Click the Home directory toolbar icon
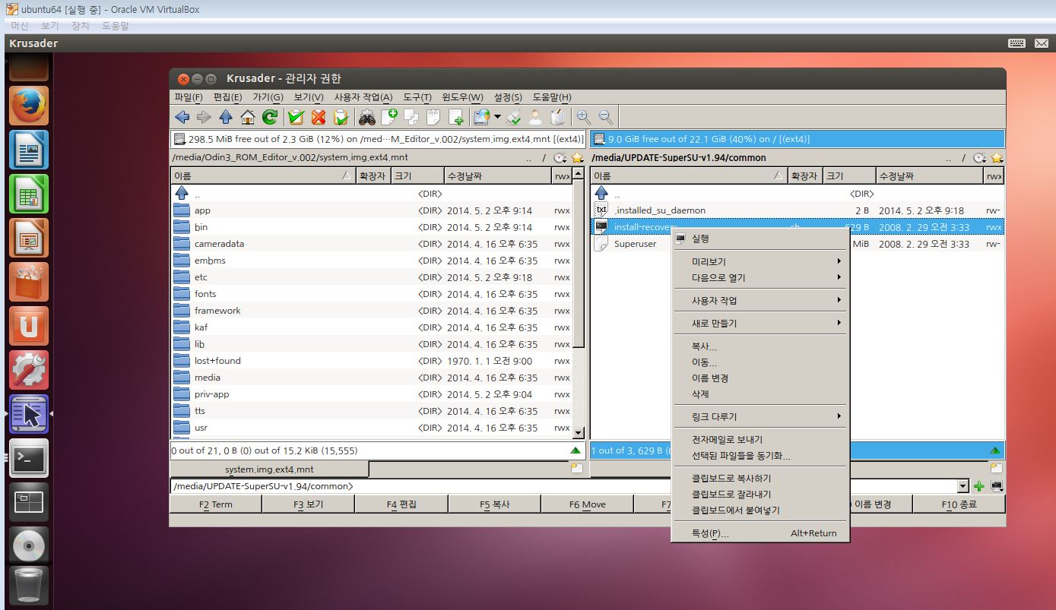Viewport: 1056px width, 610px height. tap(247, 117)
